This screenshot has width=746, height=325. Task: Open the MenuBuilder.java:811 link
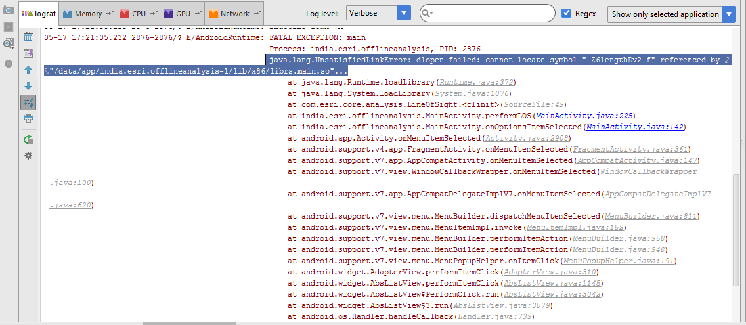[651, 217]
